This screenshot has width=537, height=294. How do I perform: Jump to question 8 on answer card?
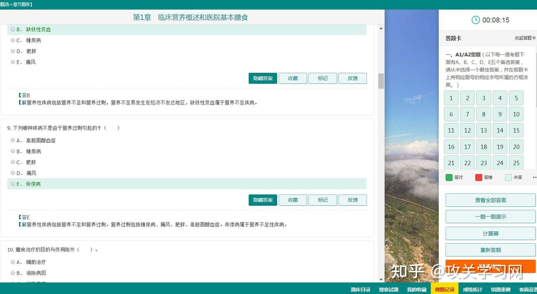484,114
